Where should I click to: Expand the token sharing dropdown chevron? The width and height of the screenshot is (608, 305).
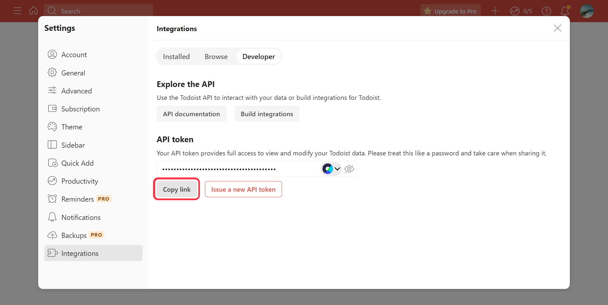[337, 169]
